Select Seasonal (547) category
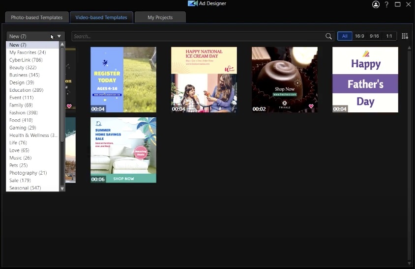Screen dimensions: 415x269 (32, 188)
